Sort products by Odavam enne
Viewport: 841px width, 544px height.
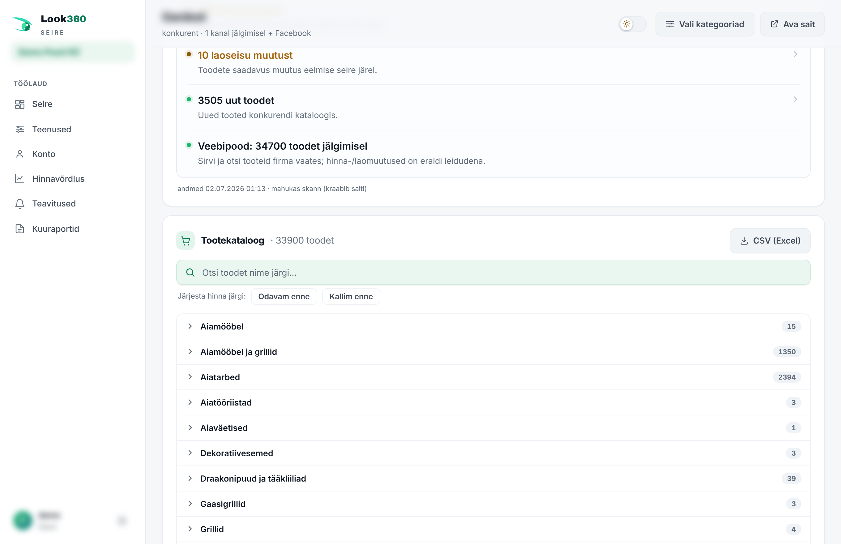[x=284, y=296]
